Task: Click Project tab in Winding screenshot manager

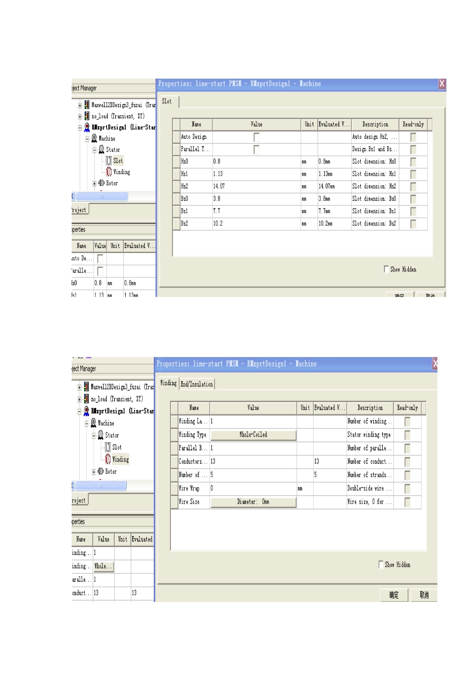Action: coord(79,500)
